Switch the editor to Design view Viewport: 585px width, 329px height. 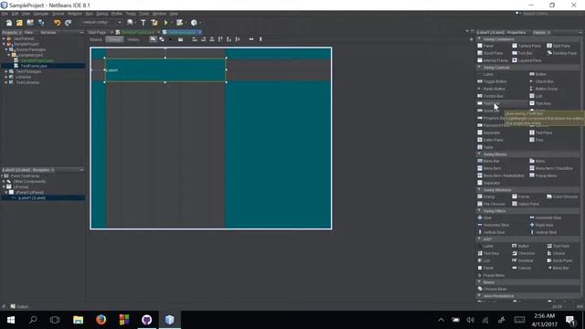click(x=114, y=39)
